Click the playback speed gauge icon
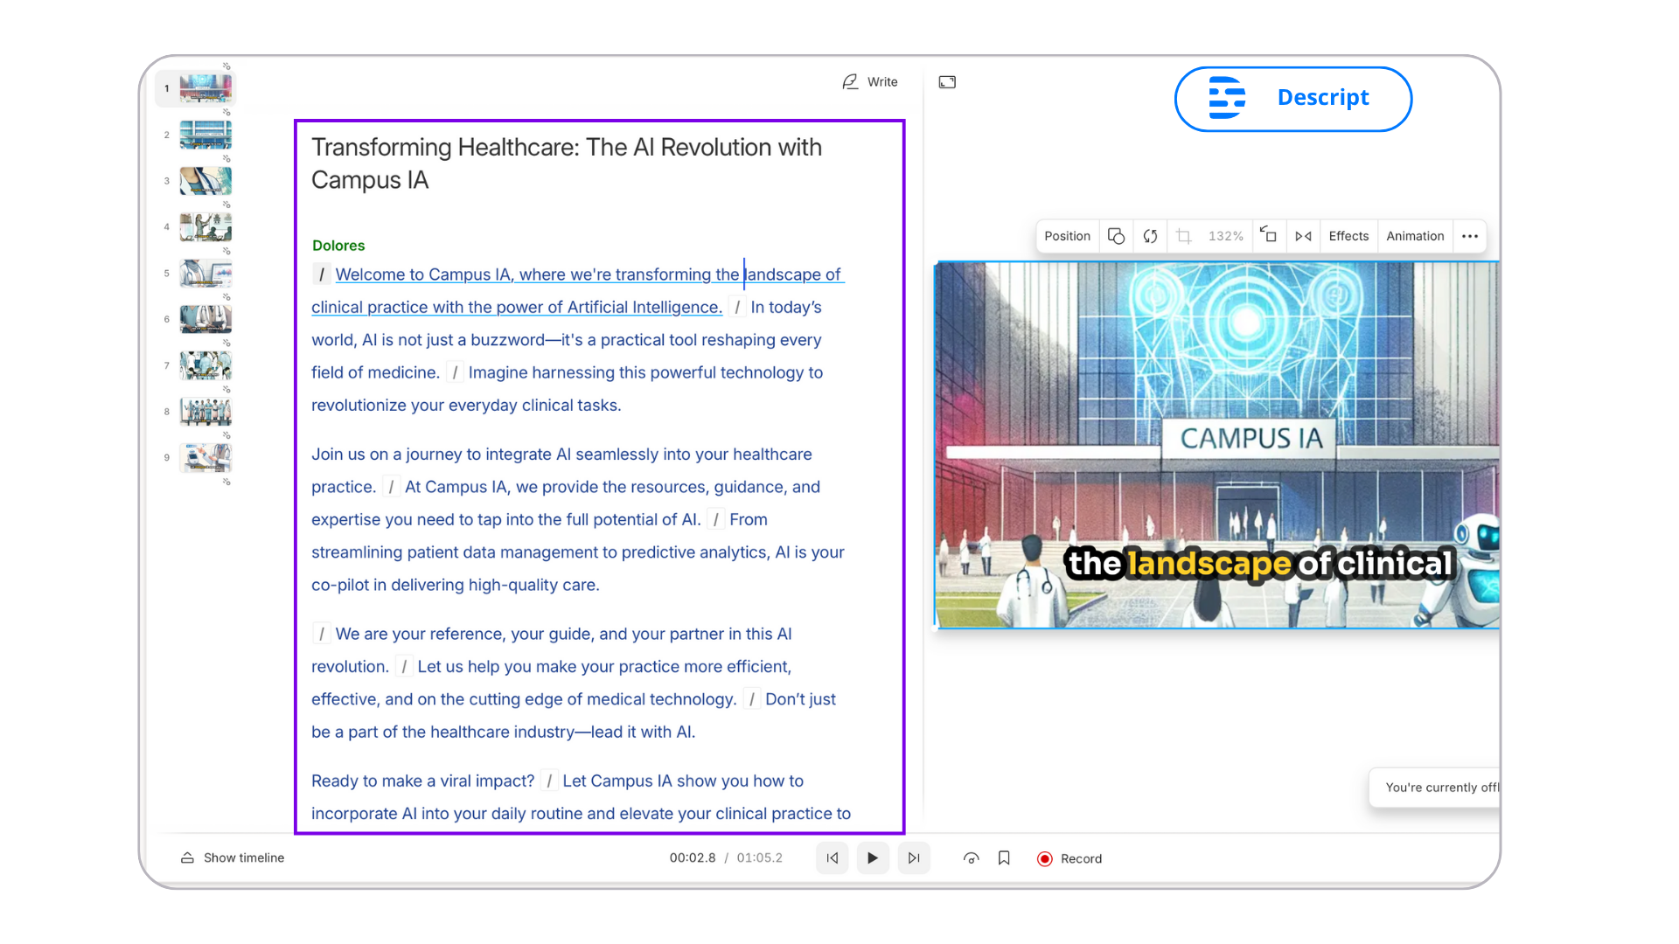Viewport: 1679px width, 944px height. point(971,858)
